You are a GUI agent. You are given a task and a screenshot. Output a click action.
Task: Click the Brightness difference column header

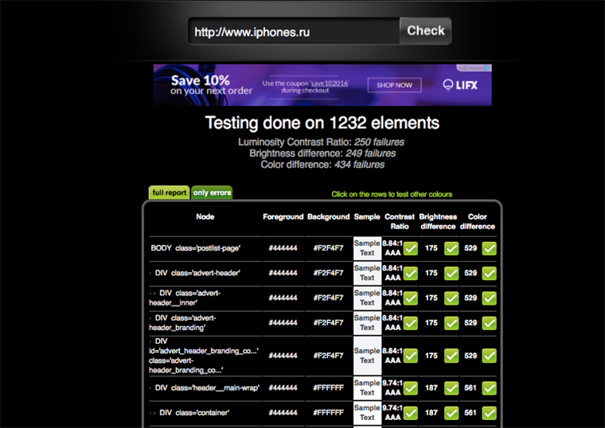(x=438, y=221)
